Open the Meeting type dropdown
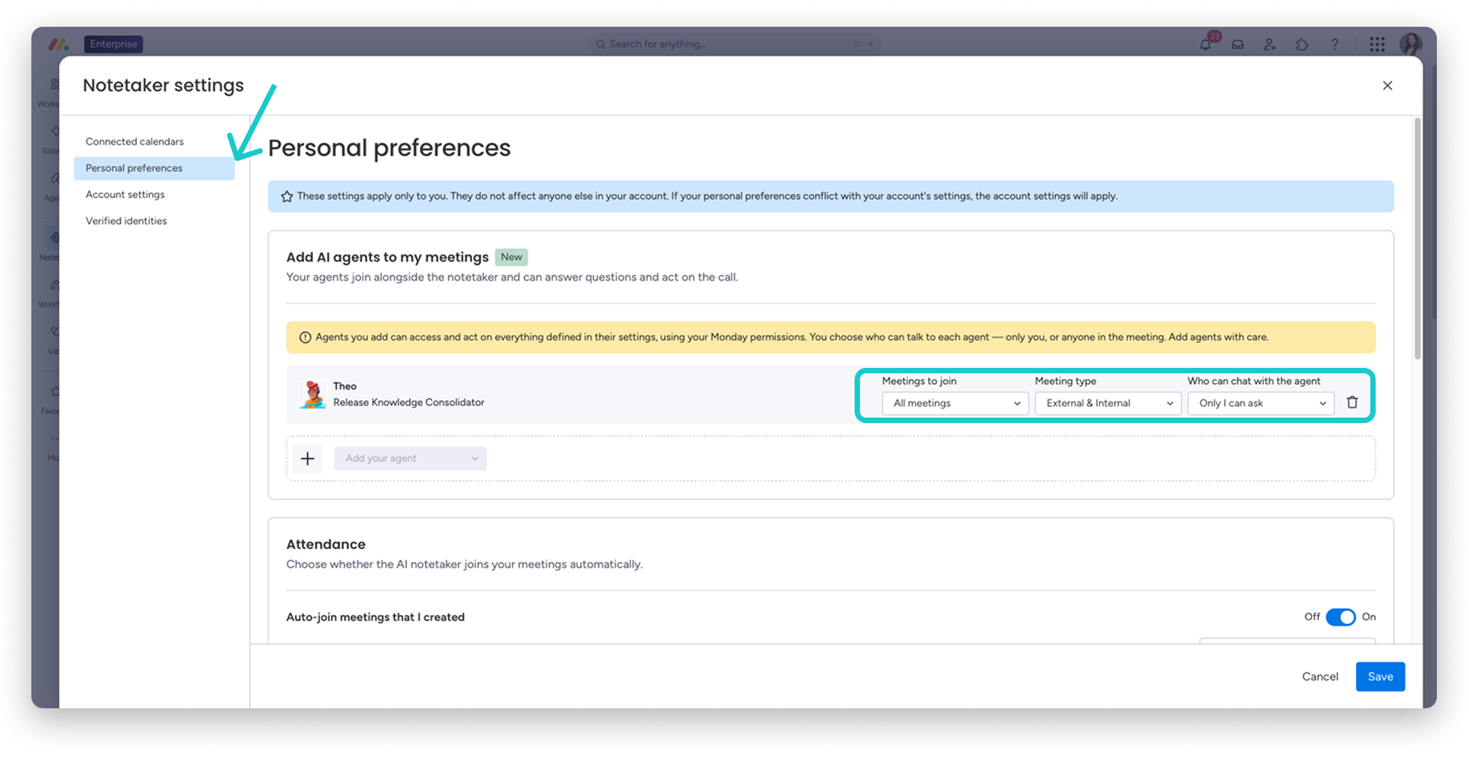The width and height of the screenshot is (1469, 758). pyautogui.click(x=1108, y=403)
